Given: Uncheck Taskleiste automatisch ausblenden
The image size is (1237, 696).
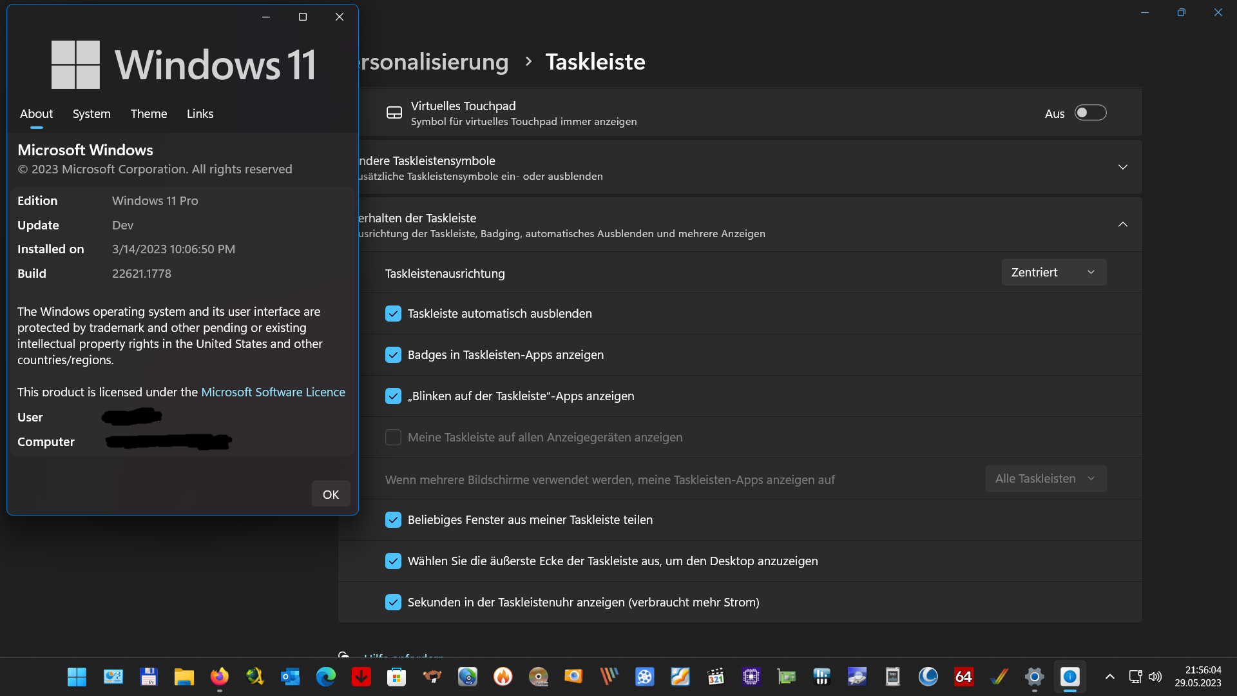Looking at the screenshot, I should 393,314.
